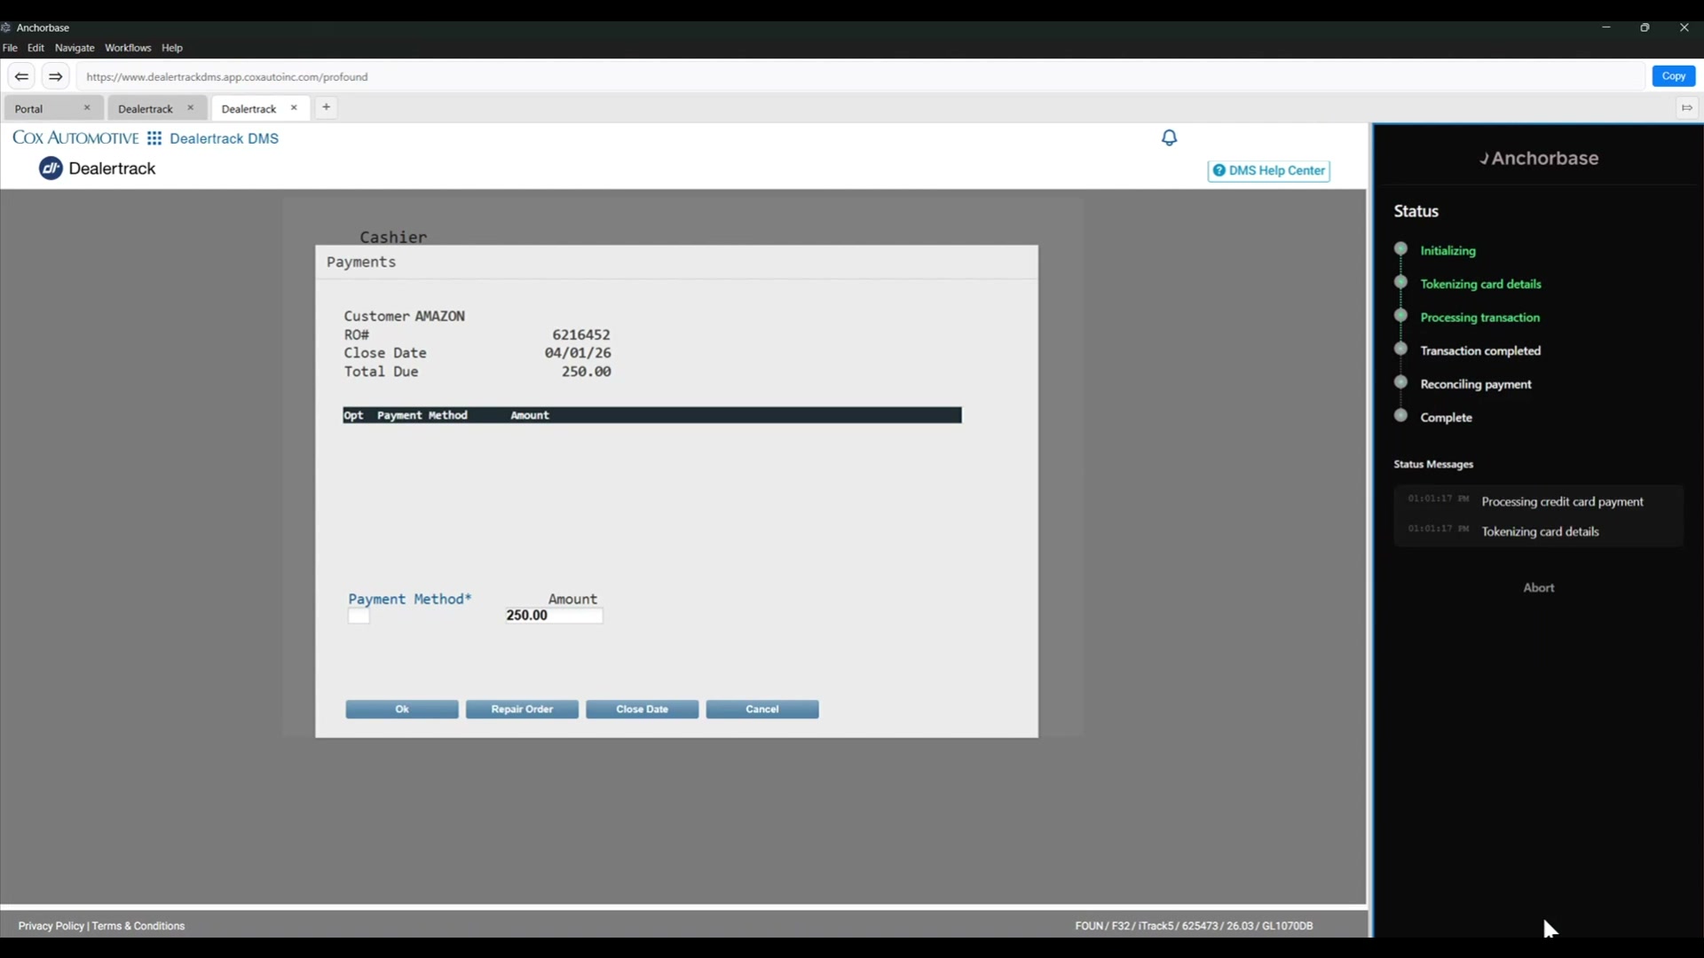The image size is (1704, 958).
Task: Click the Total Due value 250.00
Action: pyautogui.click(x=586, y=372)
